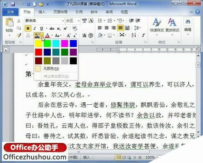Click the Save icon in quick access toolbar
This screenshot has height=163, width=203.
[13, 4]
